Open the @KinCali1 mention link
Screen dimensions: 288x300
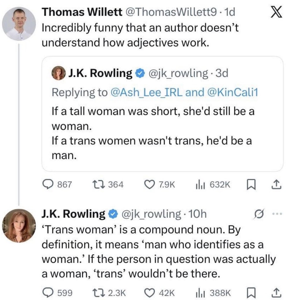tap(232, 92)
